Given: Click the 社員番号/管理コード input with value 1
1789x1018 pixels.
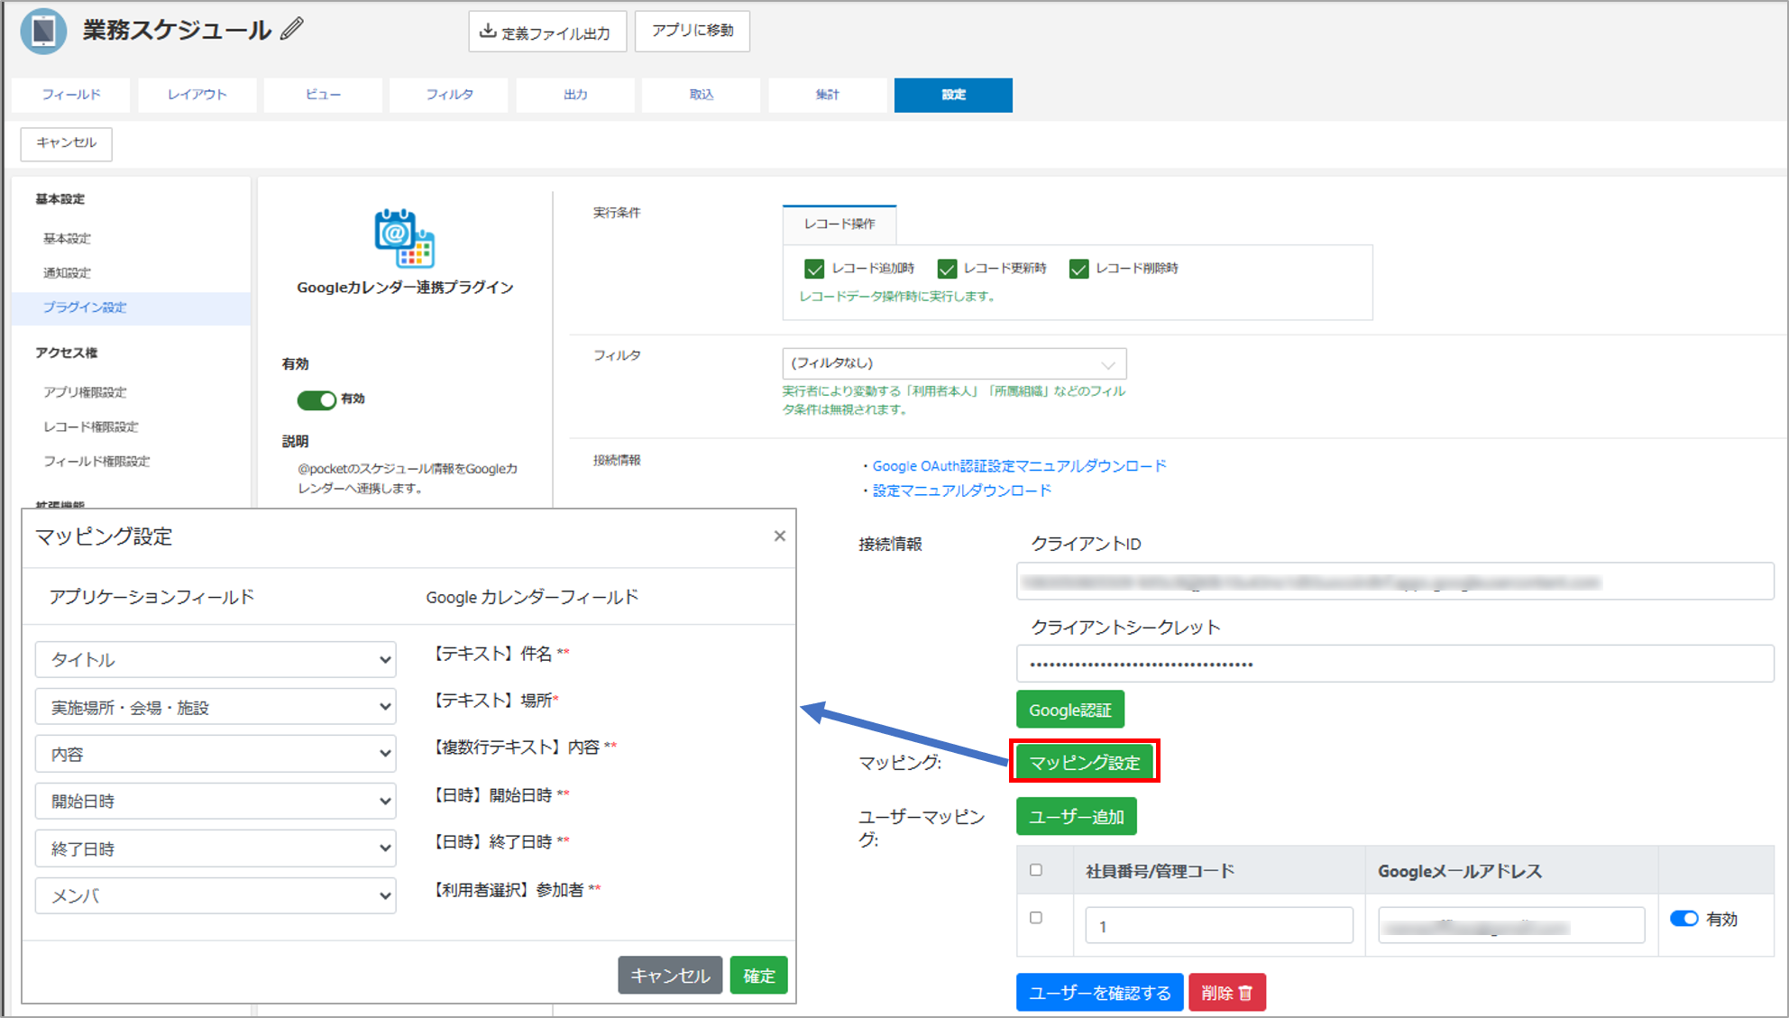Looking at the screenshot, I should [1219, 926].
